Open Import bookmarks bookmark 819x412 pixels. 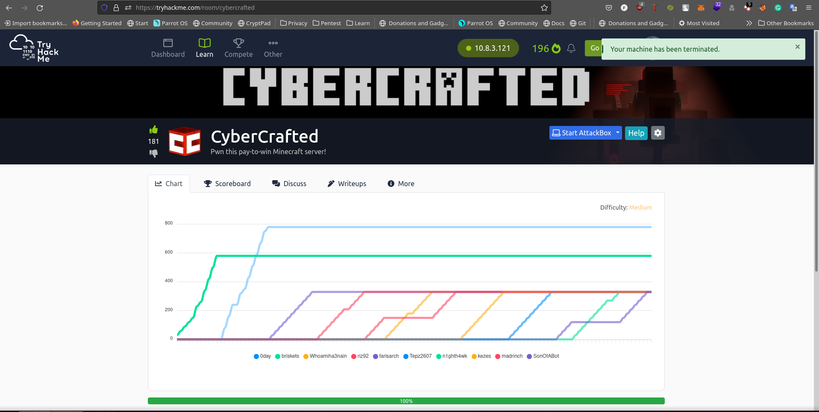(36, 23)
